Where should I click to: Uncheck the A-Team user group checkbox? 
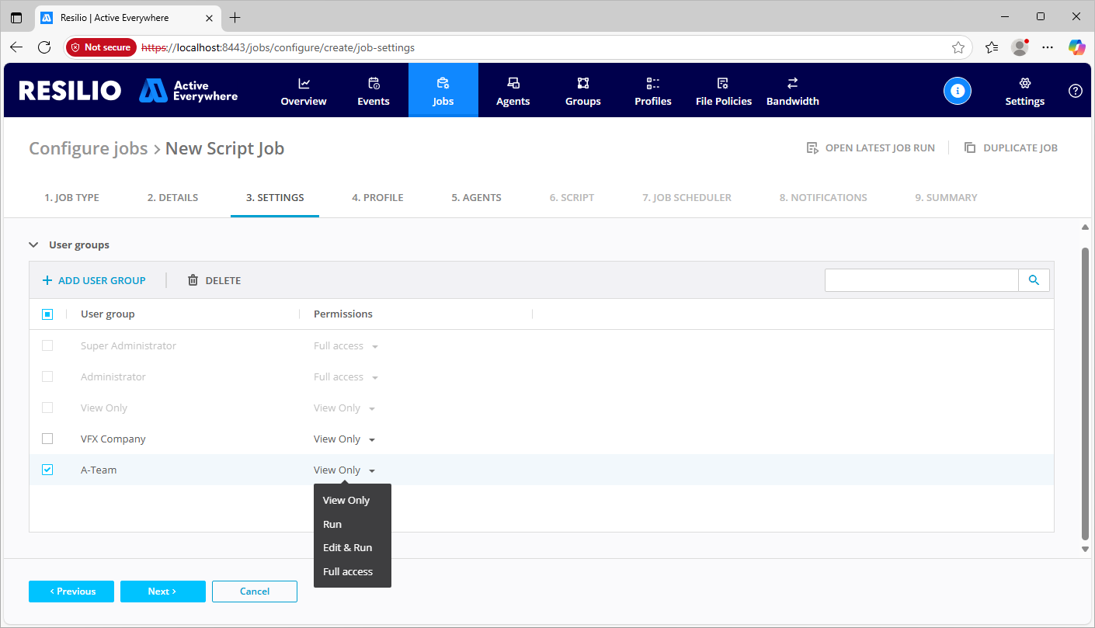tap(47, 470)
